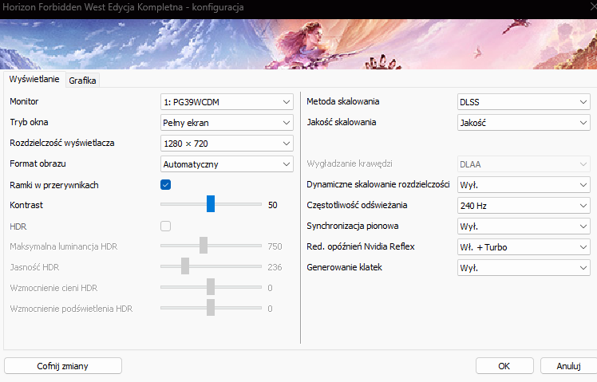Viewport: 597px width, 382px height.
Task: Click the Format obrazu label
Action: click(38, 163)
